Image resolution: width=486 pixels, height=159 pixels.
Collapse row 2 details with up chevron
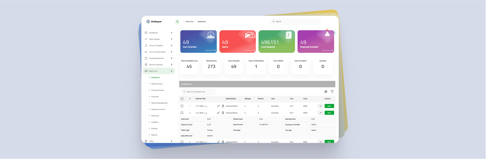tap(321, 113)
